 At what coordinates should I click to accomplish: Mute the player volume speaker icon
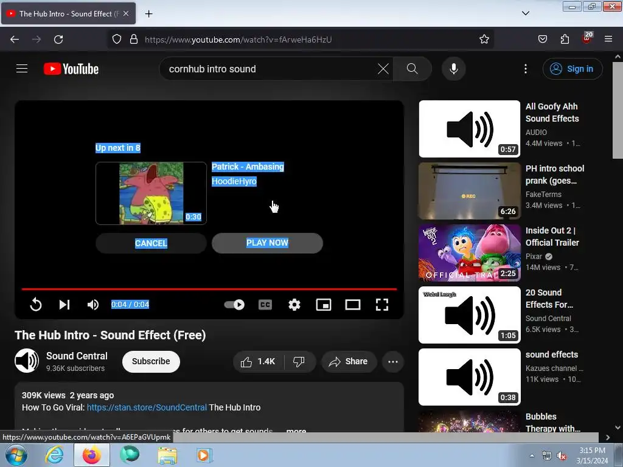point(92,305)
